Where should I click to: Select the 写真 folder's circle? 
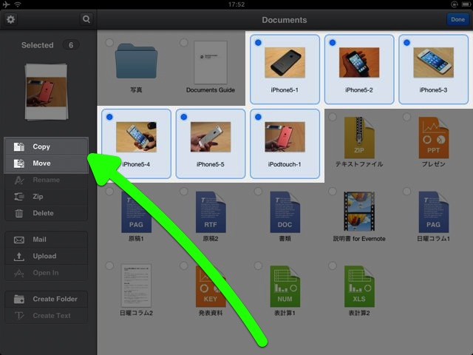(x=109, y=43)
